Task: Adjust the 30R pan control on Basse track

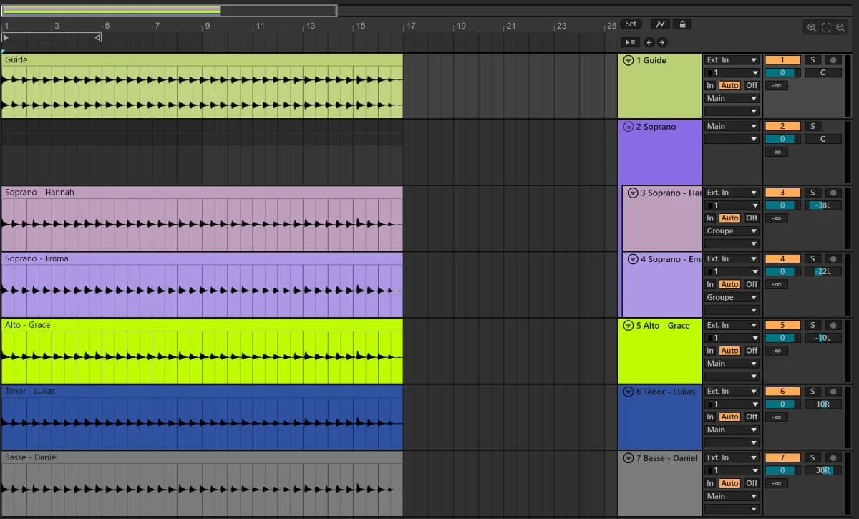Action: pyautogui.click(x=822, y=470)
